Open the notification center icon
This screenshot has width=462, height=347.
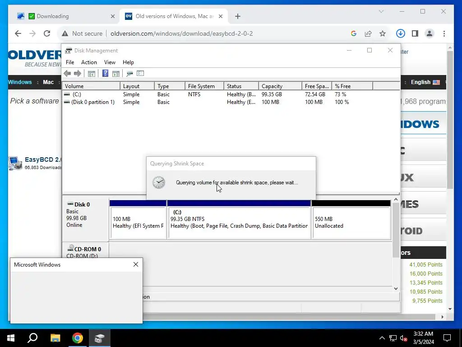point(447,338)
